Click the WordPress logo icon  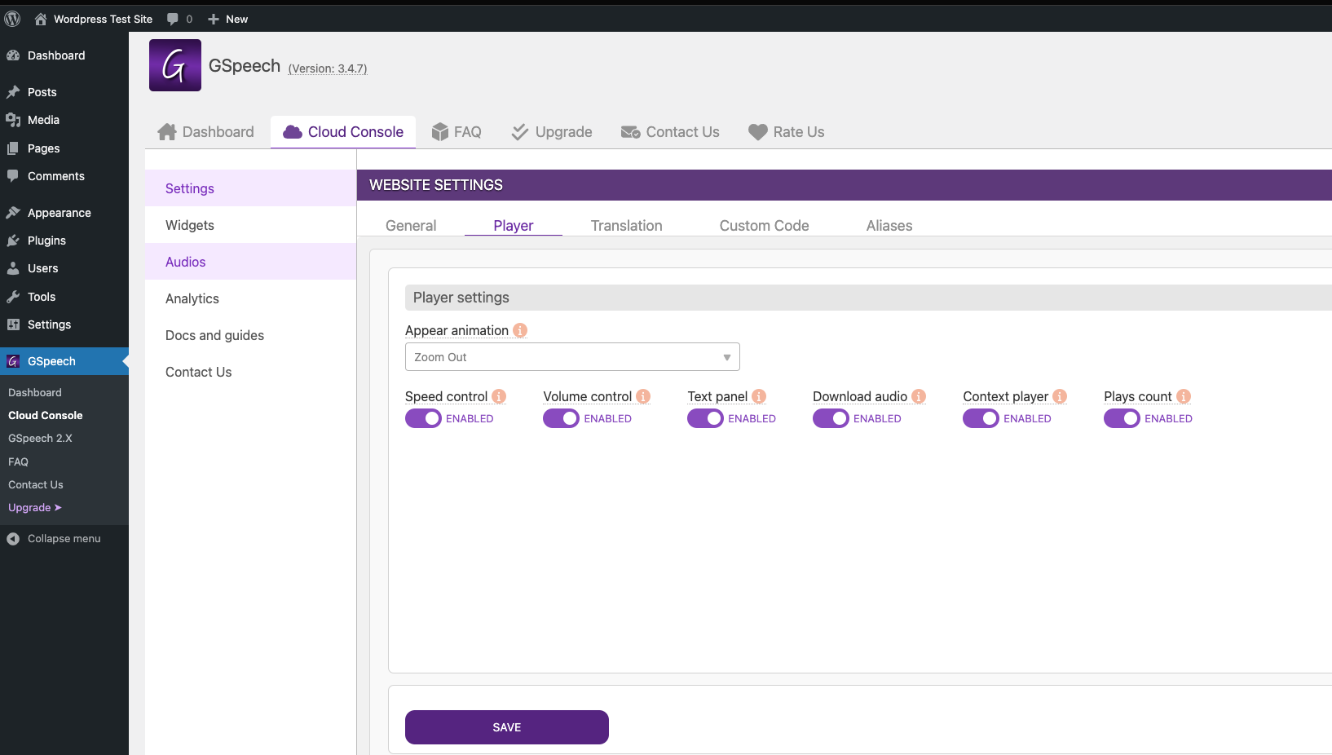click(12, 19)
